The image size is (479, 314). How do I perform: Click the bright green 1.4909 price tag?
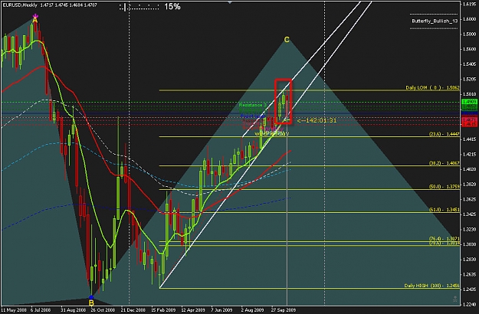(470, 102)
